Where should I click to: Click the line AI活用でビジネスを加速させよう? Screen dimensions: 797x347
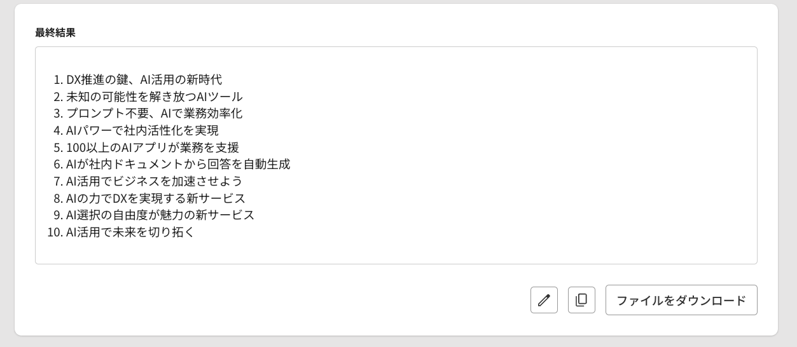pyautogui.click(x=154, y=181)
